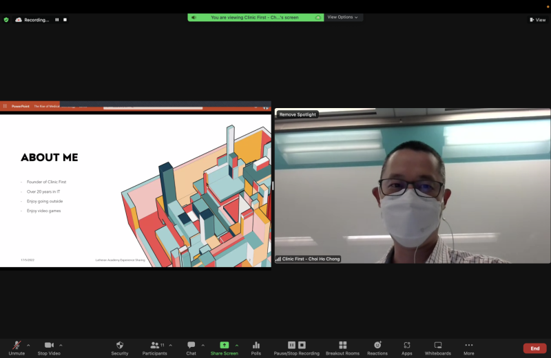Click the divider handle between share and video
The image size is (551, 358).
[273, 186]
